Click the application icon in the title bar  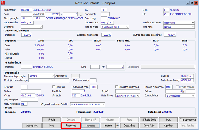click(x=3, y=3)
